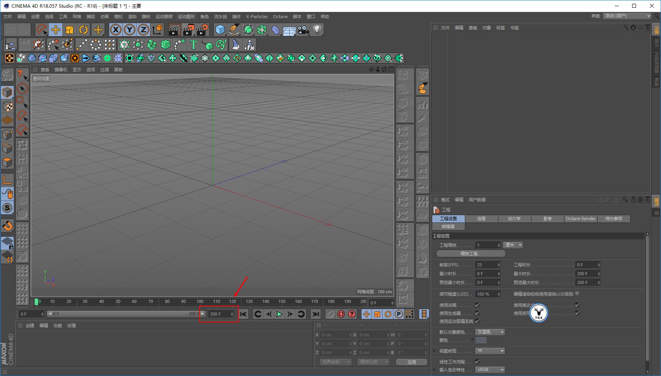Expand the 输入色彩特性 disclosure triangle
The width and height of the screenshot is (661, 376).
[x=435, y=370]
